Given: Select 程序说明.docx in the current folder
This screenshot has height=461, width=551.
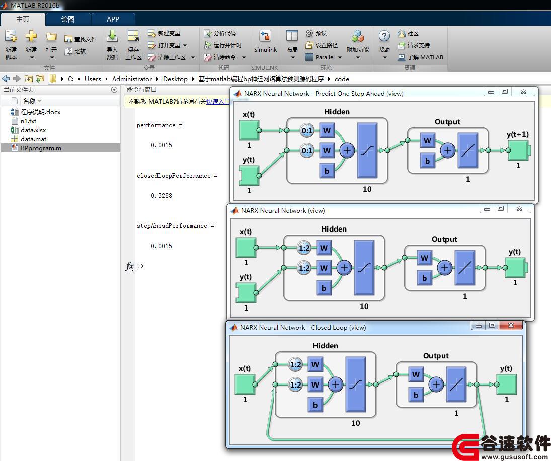Looking at the screenshot, I should pos(40,112).
